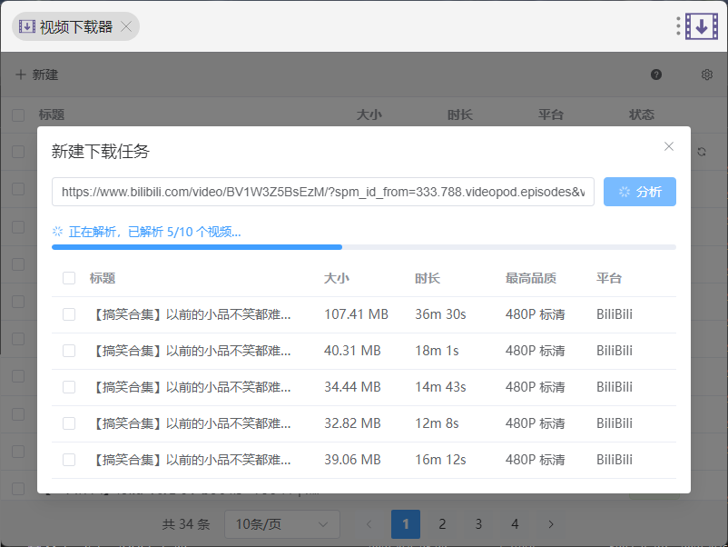This screenshot has width=728, height=547.
Task: Click the video title in the 107.41 MB row
Action: tap(192, 314)
